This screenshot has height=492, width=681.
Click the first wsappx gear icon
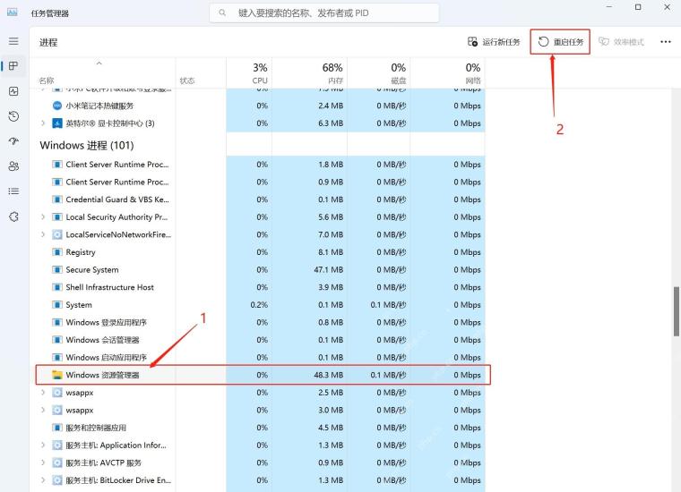(x=56, y=393)
